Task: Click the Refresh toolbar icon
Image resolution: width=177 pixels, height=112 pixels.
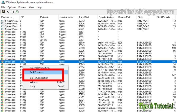Action: pos(17,12)
